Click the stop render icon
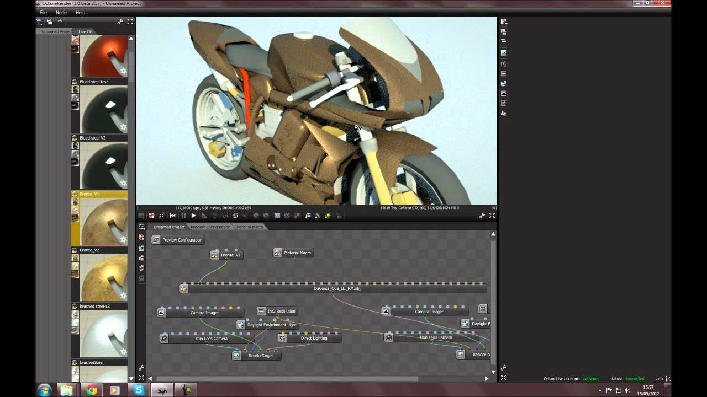The image size is (707, 397). coord(151,216)
